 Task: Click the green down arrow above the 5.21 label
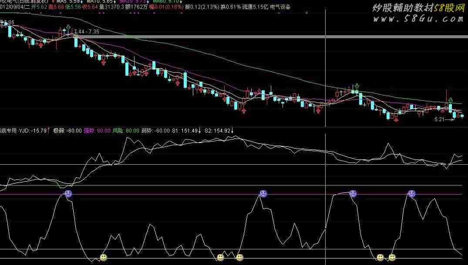tap(451, 100)
